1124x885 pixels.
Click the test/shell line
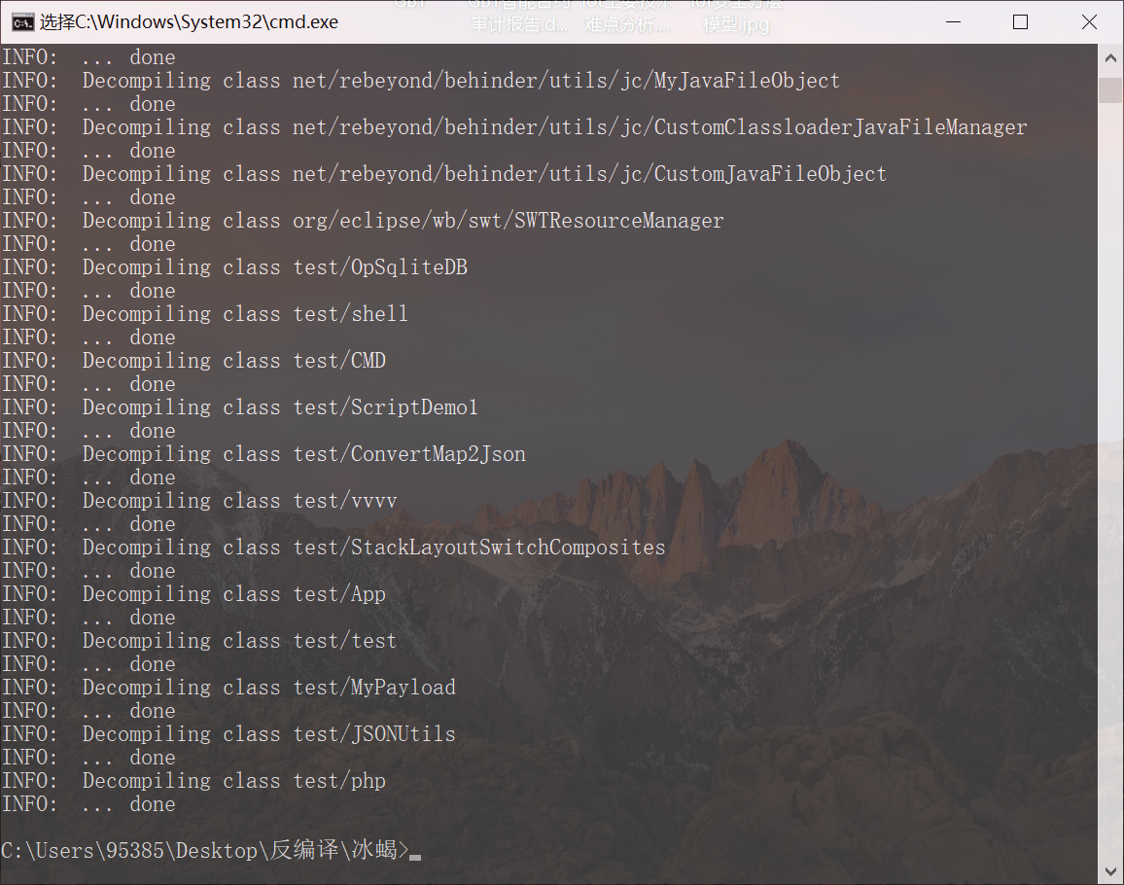pyautogui.click(x=205, y=314)
